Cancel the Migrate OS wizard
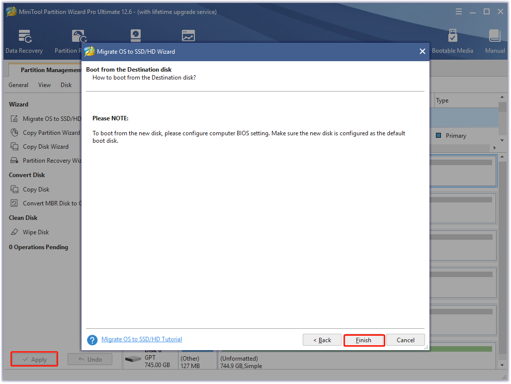The width and height of the screenshot is (511, 384). coord(406,340)
